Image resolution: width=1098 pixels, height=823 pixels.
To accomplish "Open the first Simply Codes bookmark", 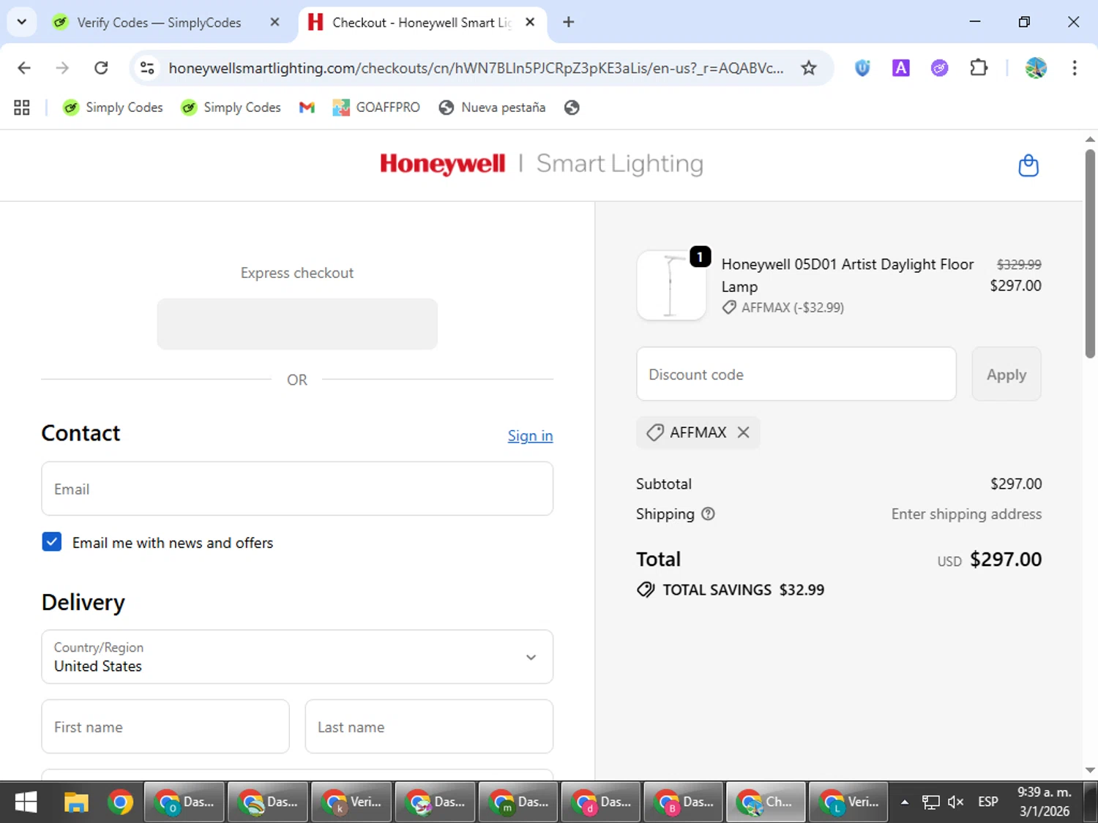I will coord(113,108).
